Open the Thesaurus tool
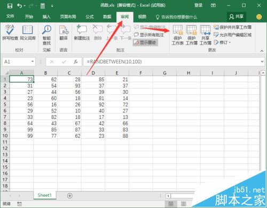Screen dimensions: 267x208 [28, 33]
